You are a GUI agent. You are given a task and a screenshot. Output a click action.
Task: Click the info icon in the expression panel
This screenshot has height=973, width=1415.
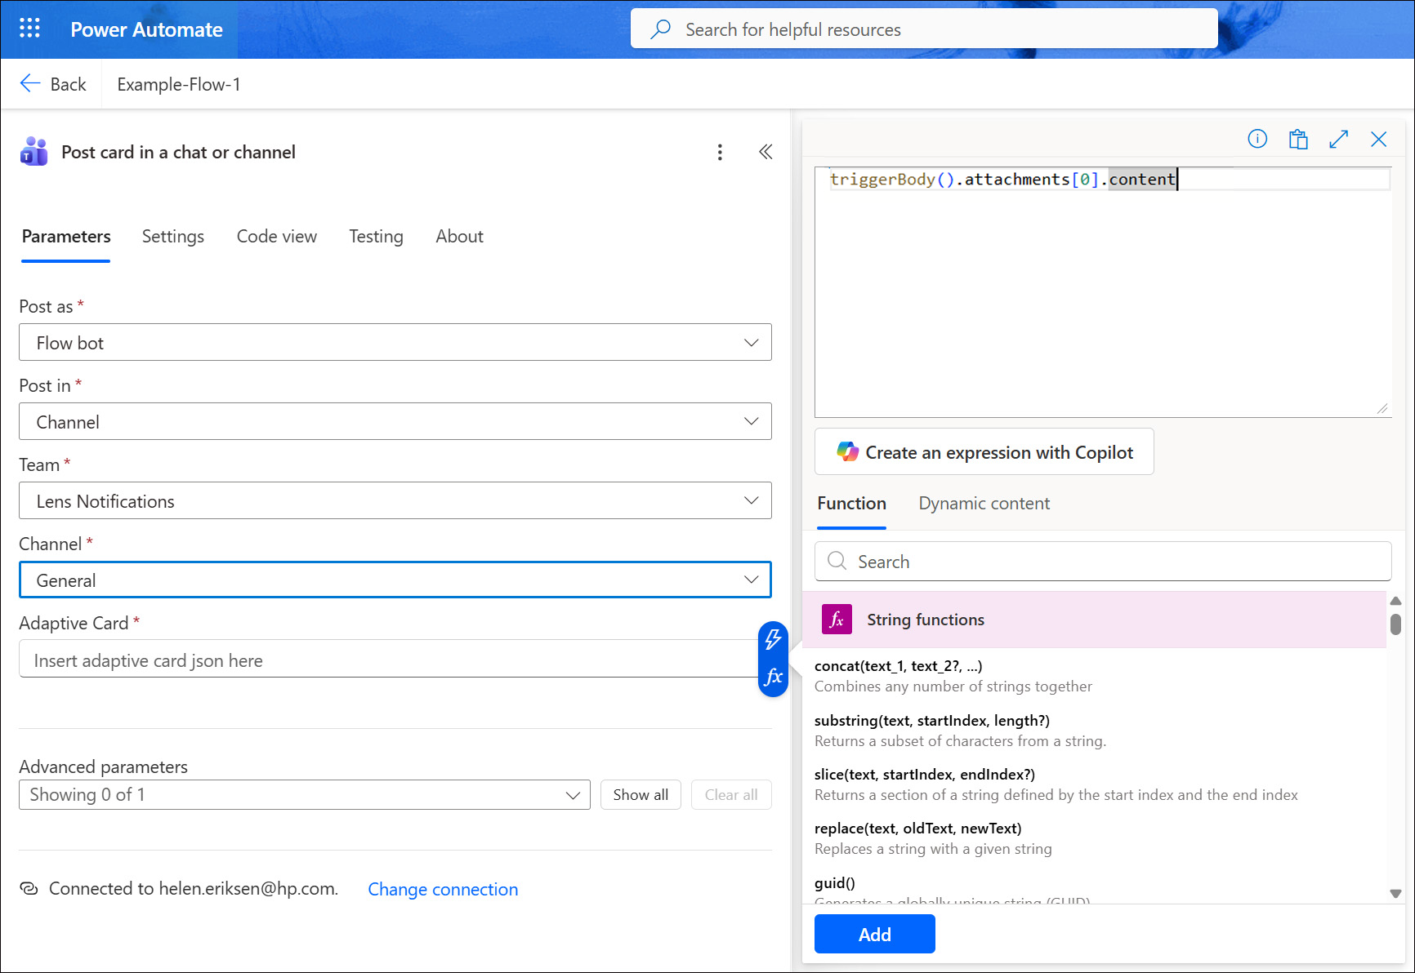(x=1257, y=139)
